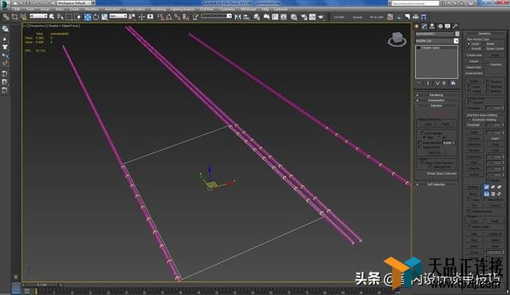The height and width of the screenshot is (295, 510).
Task: Select the Select and Rotate tool
Action: point(96,17)
